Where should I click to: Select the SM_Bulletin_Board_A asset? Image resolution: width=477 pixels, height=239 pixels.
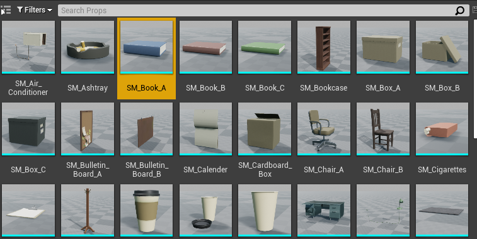[88, 140]
